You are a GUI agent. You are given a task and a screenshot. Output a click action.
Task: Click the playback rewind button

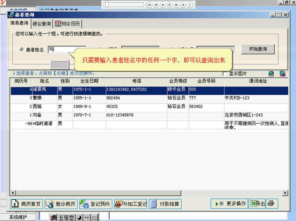(x=156, y=5)
